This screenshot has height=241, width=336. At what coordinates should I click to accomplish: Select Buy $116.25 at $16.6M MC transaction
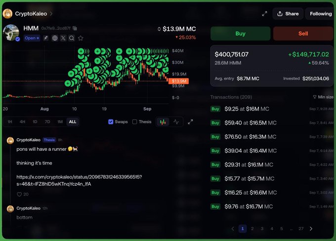[x=272, y=193]
